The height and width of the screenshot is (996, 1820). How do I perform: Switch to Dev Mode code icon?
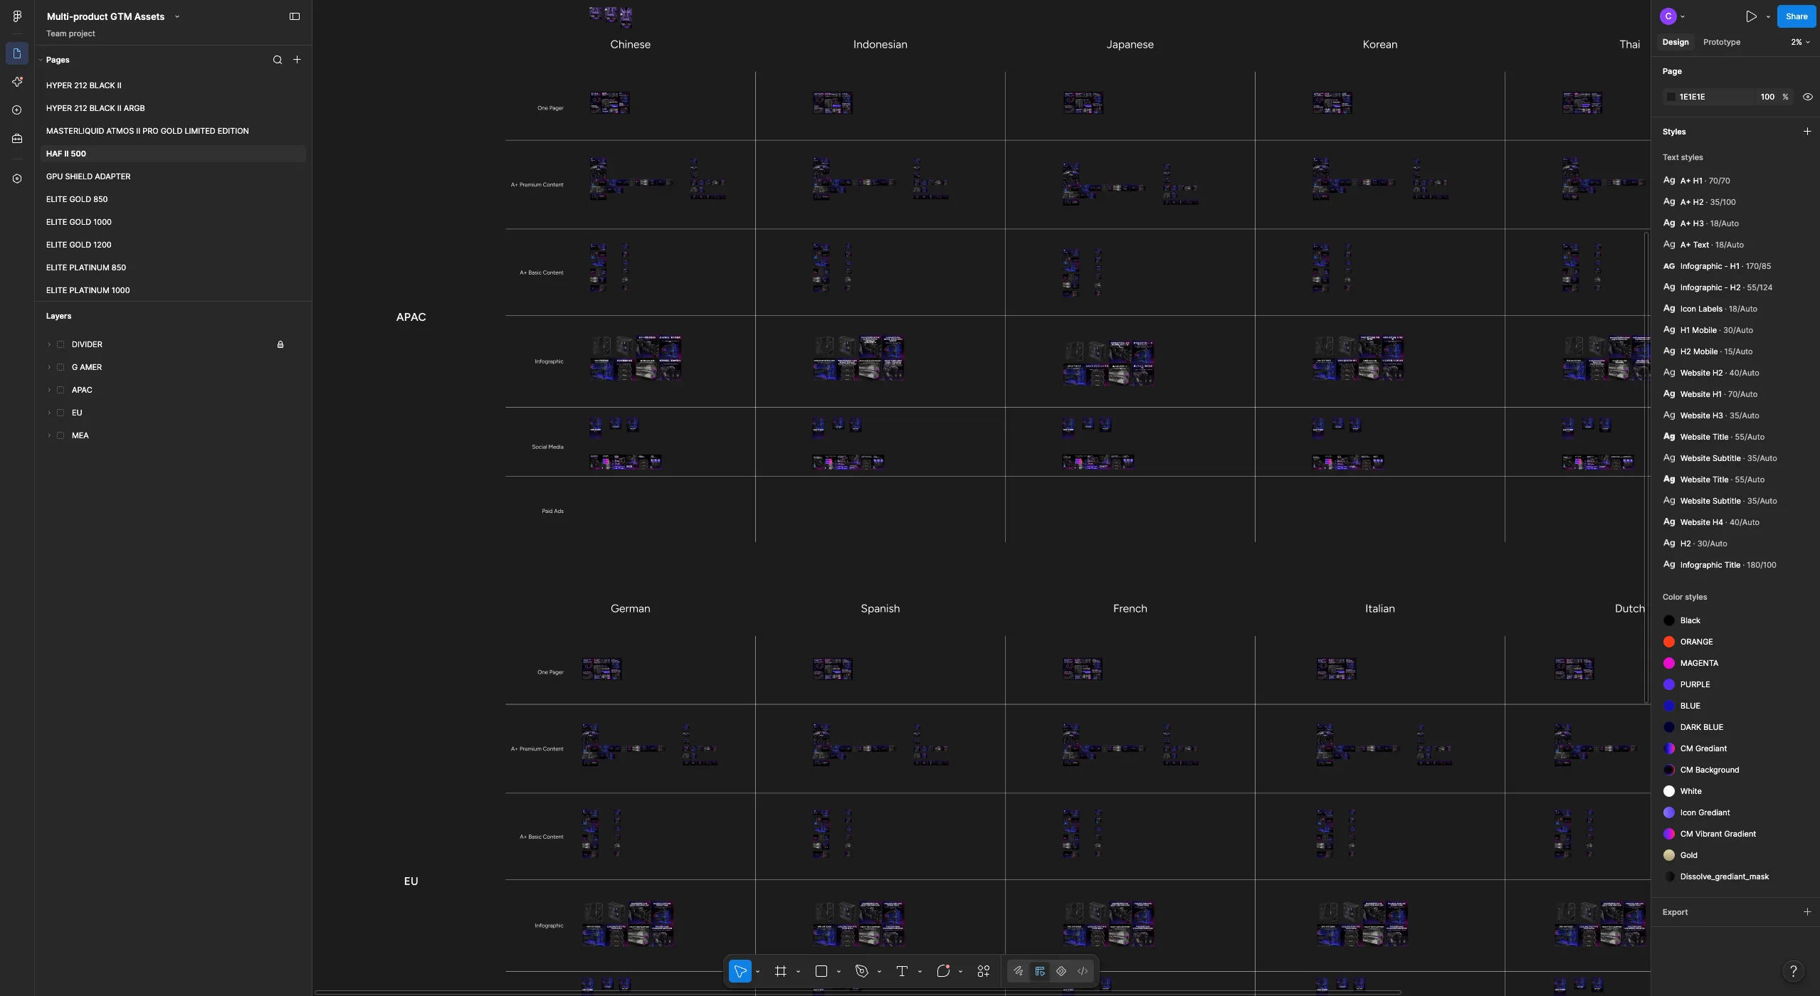[1083, 971]
